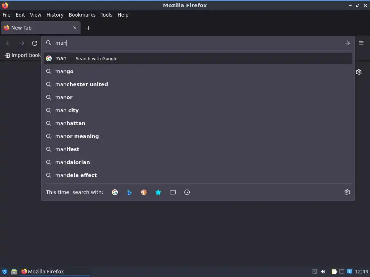Open file manager from taskbar
Image resolution: width=370 pixels, height=277 pixels.
tap(14, 272)
